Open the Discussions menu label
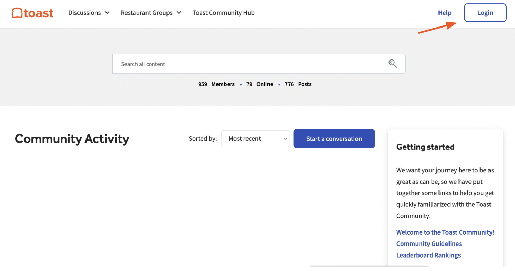 (84, 13)
